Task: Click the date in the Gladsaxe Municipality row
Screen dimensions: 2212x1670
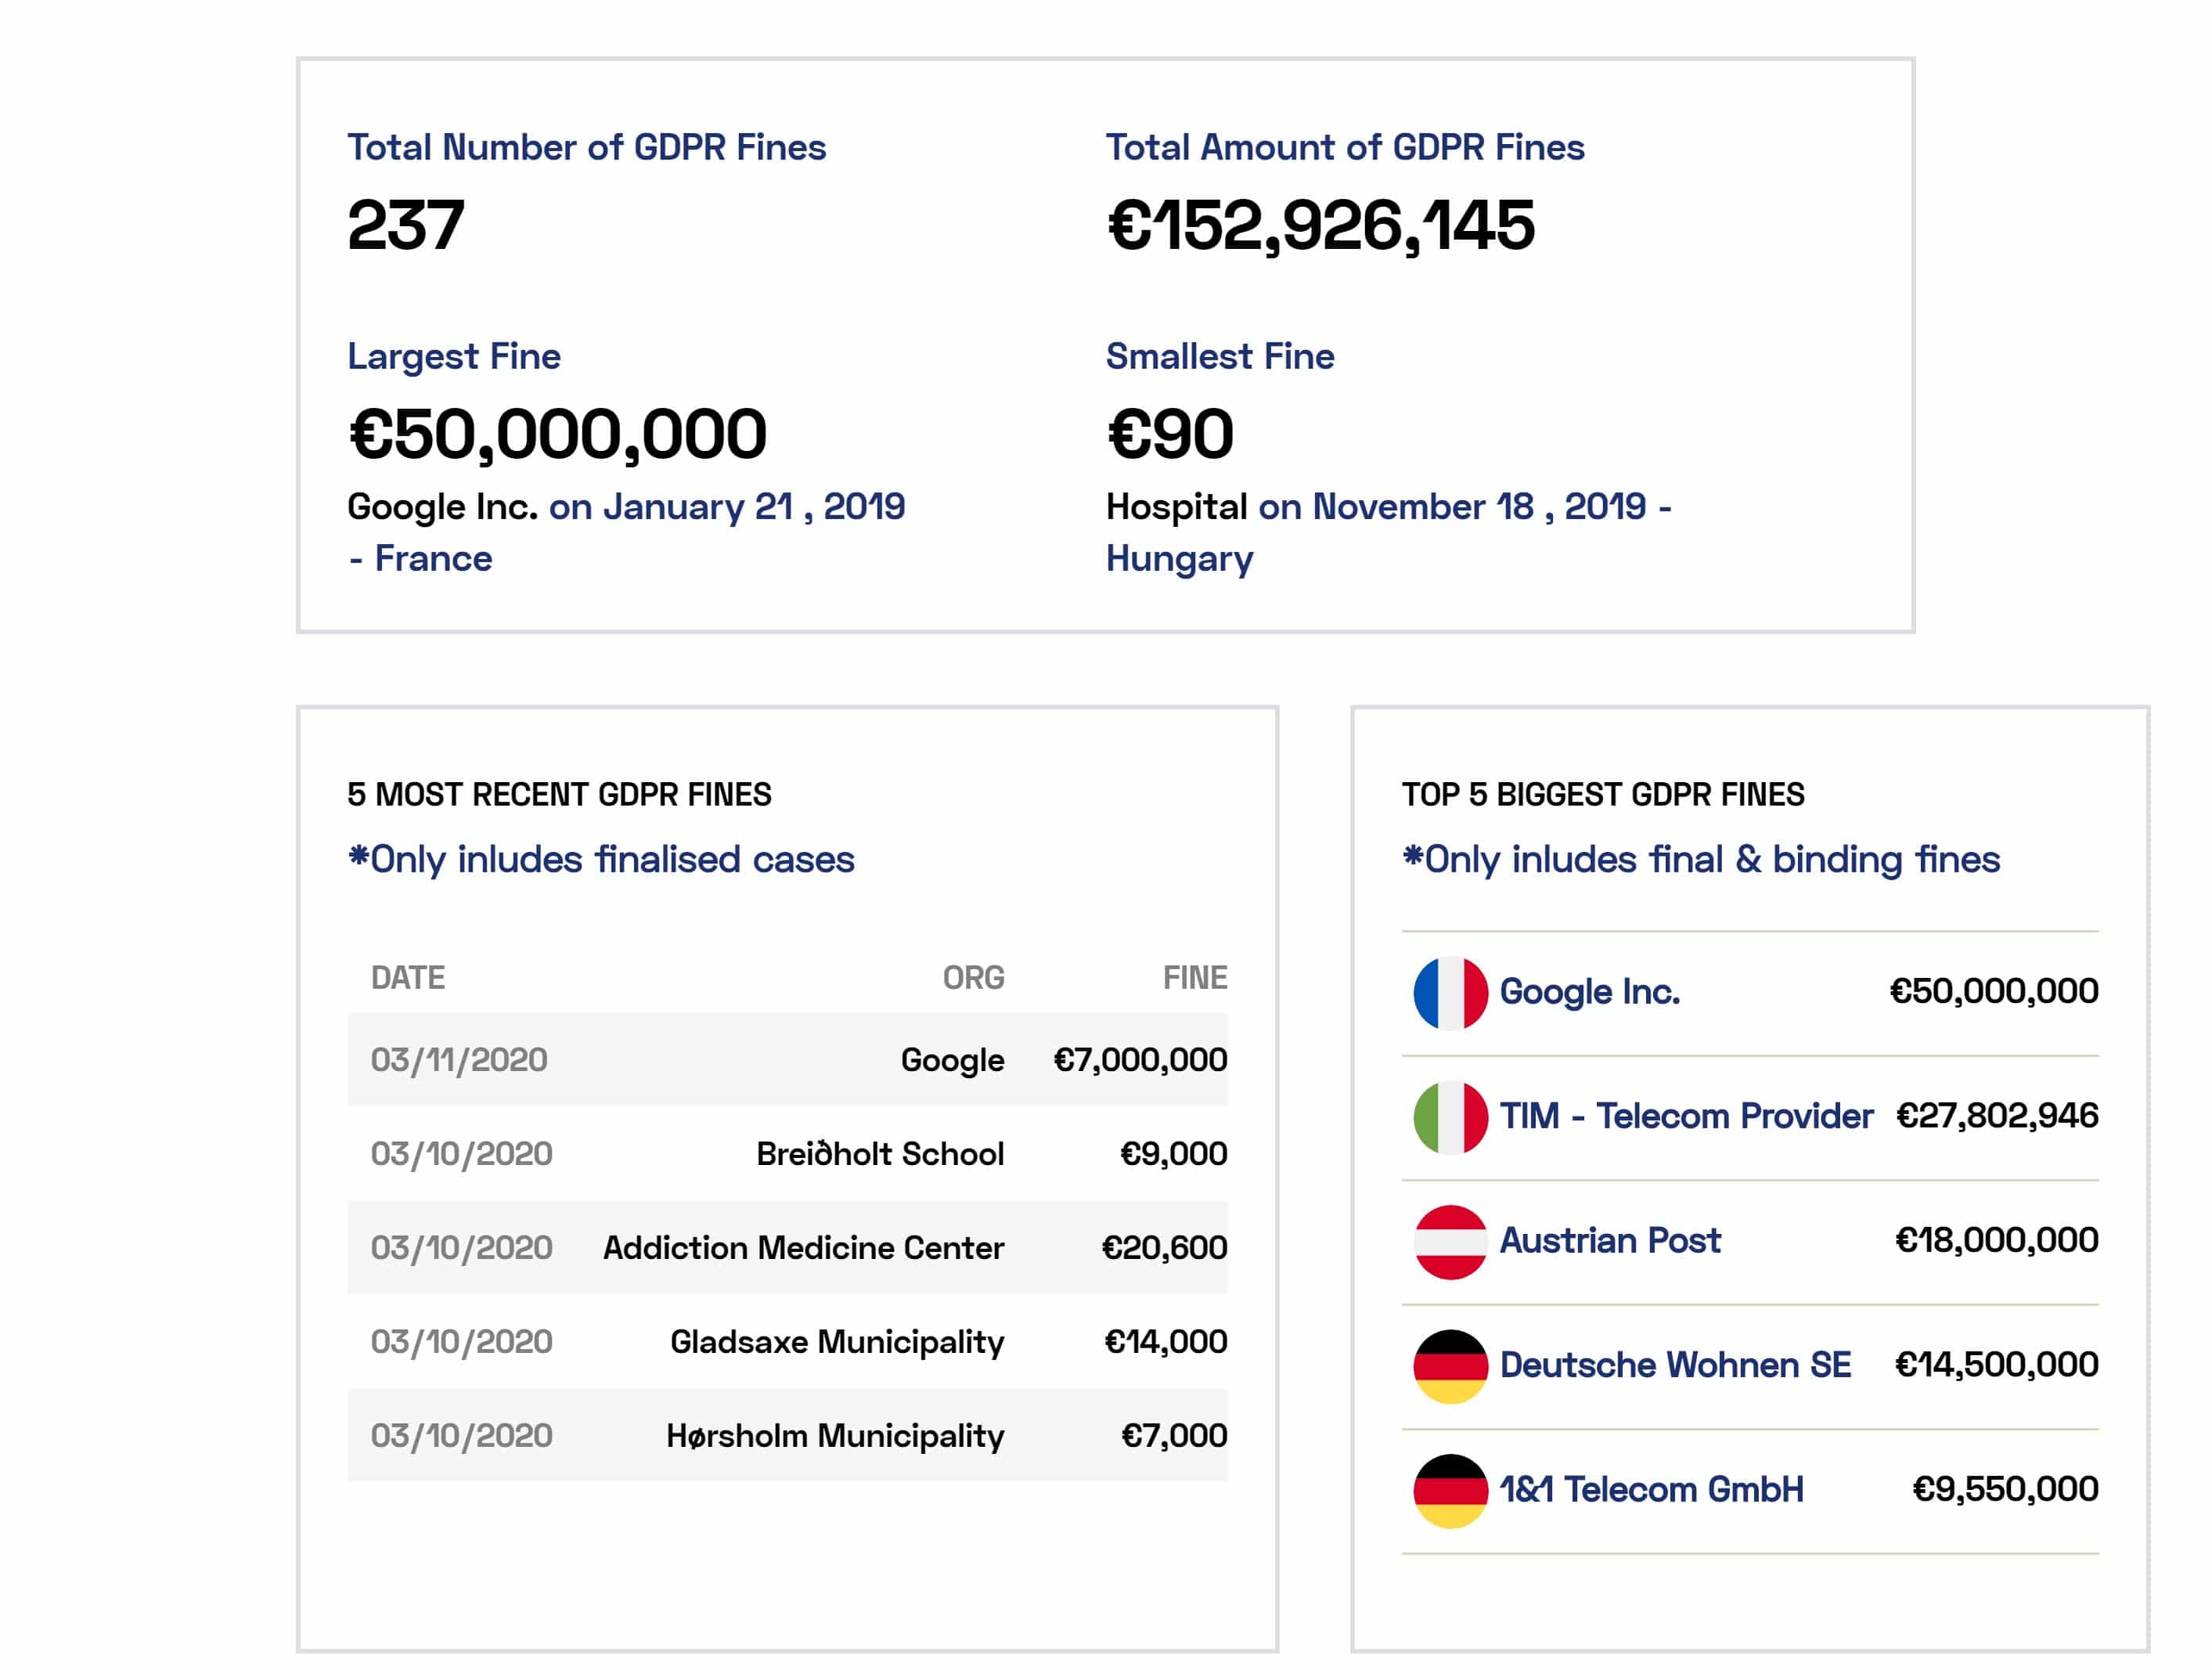Action: coord(461,1342)
